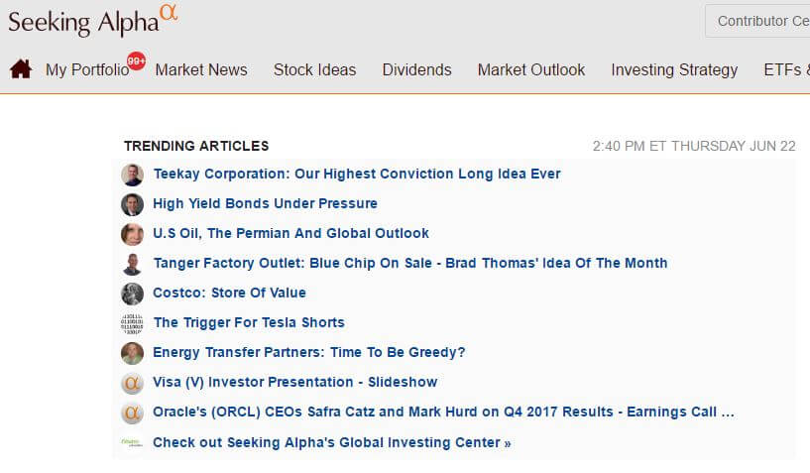Open the Seeking Alpha logo homepage link
This screenshot has height=473, width=810.
92,20
